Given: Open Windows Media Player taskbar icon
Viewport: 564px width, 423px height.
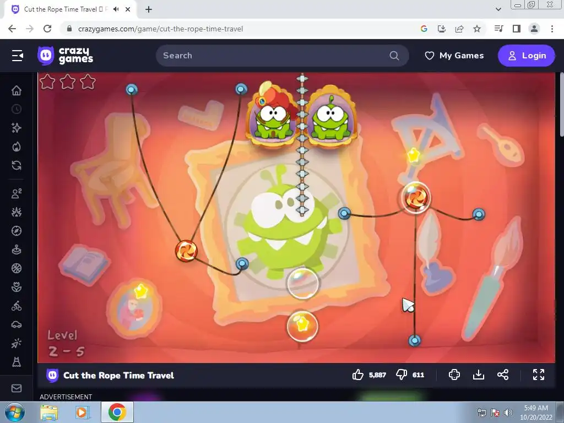Looking at the screenshot, I should coord(83,412).
